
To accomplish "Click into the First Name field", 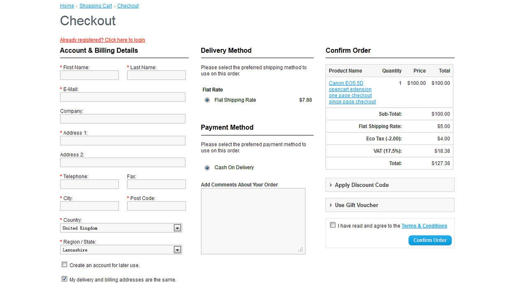I will click(89, 75).
